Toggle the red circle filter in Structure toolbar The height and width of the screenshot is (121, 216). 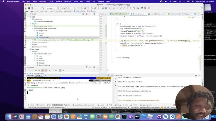click(56, 70)
